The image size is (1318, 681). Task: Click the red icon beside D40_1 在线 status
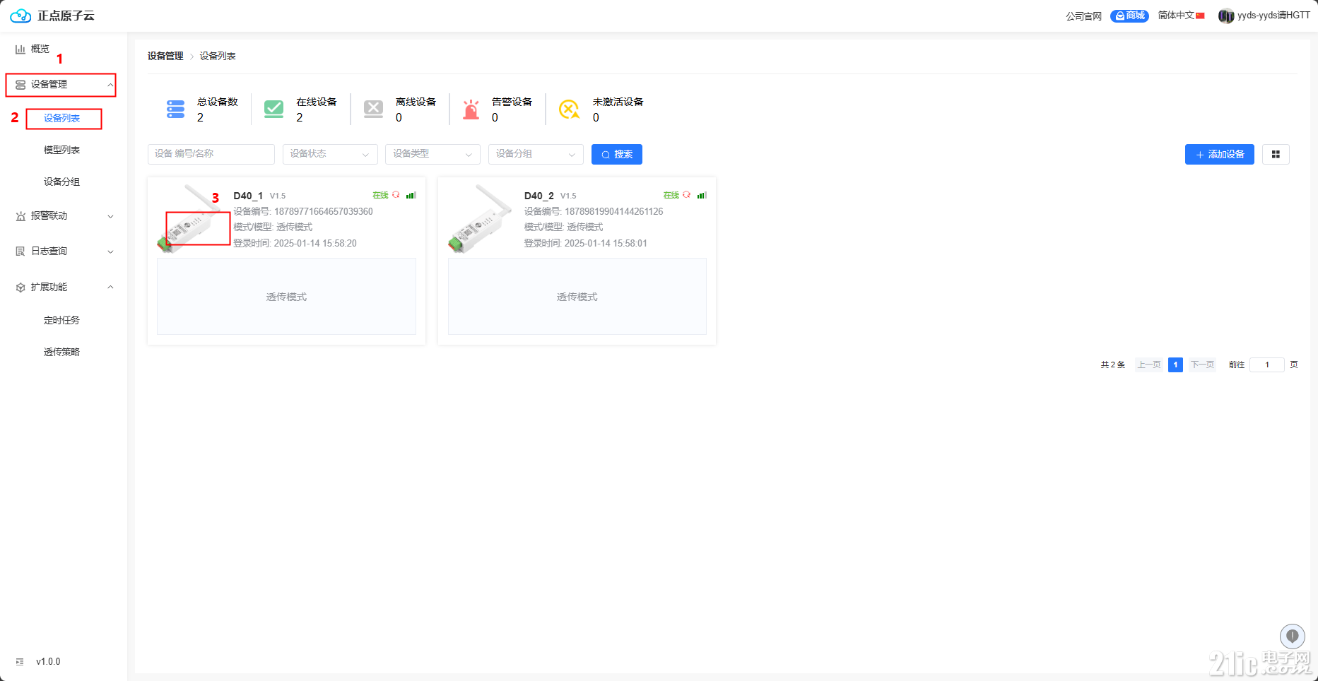(396, 195)
